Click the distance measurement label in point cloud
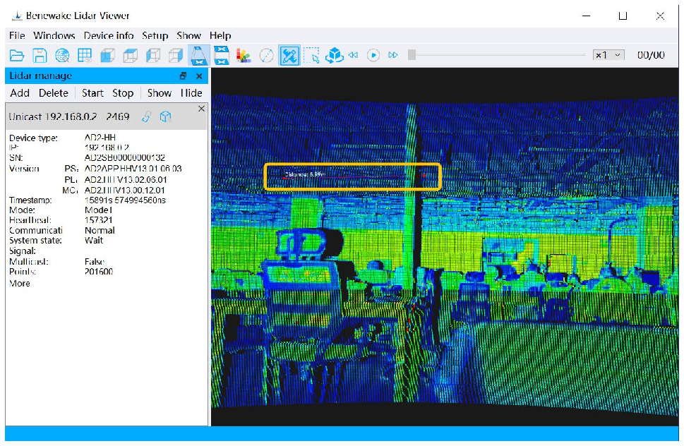This screenshot has height=446, width=684. point(306,174)
